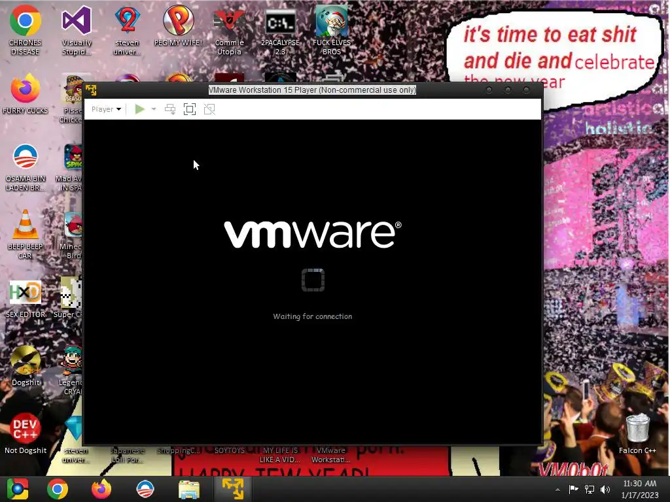Select the Pisse... Chicke... desktop icon

click(x=72, y=99)
